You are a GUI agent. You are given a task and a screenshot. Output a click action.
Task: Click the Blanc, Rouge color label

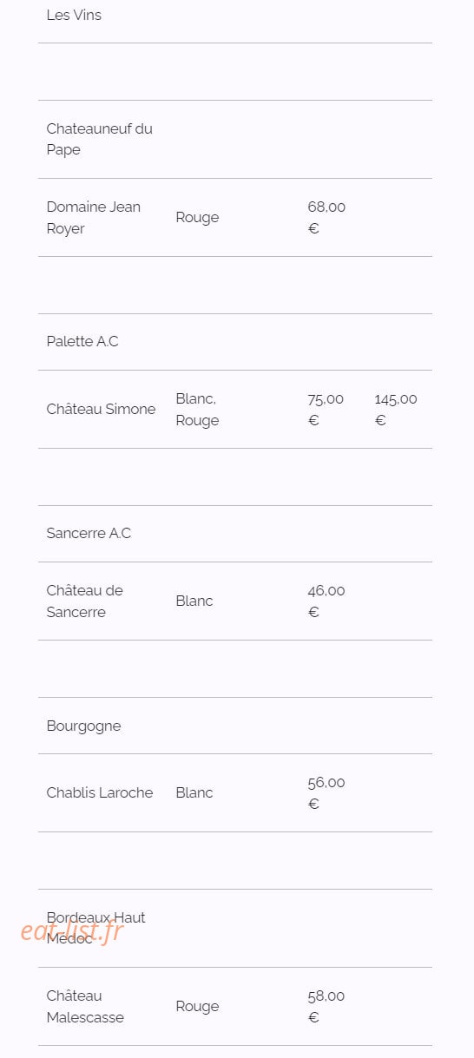197,409
